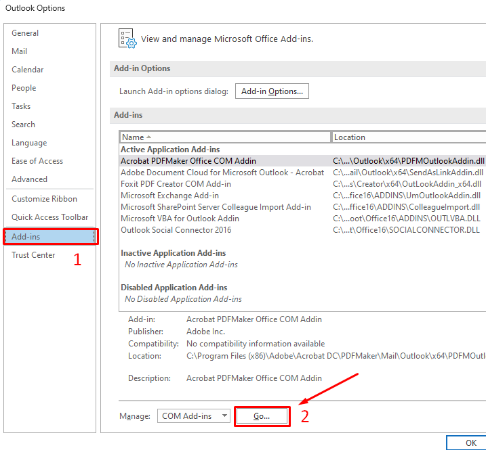Open the Advanced options page

29,179
